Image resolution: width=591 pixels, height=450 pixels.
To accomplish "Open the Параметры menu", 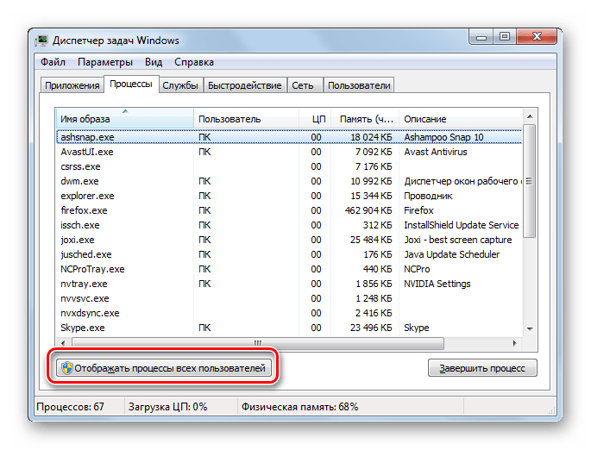I will point(104,62).
